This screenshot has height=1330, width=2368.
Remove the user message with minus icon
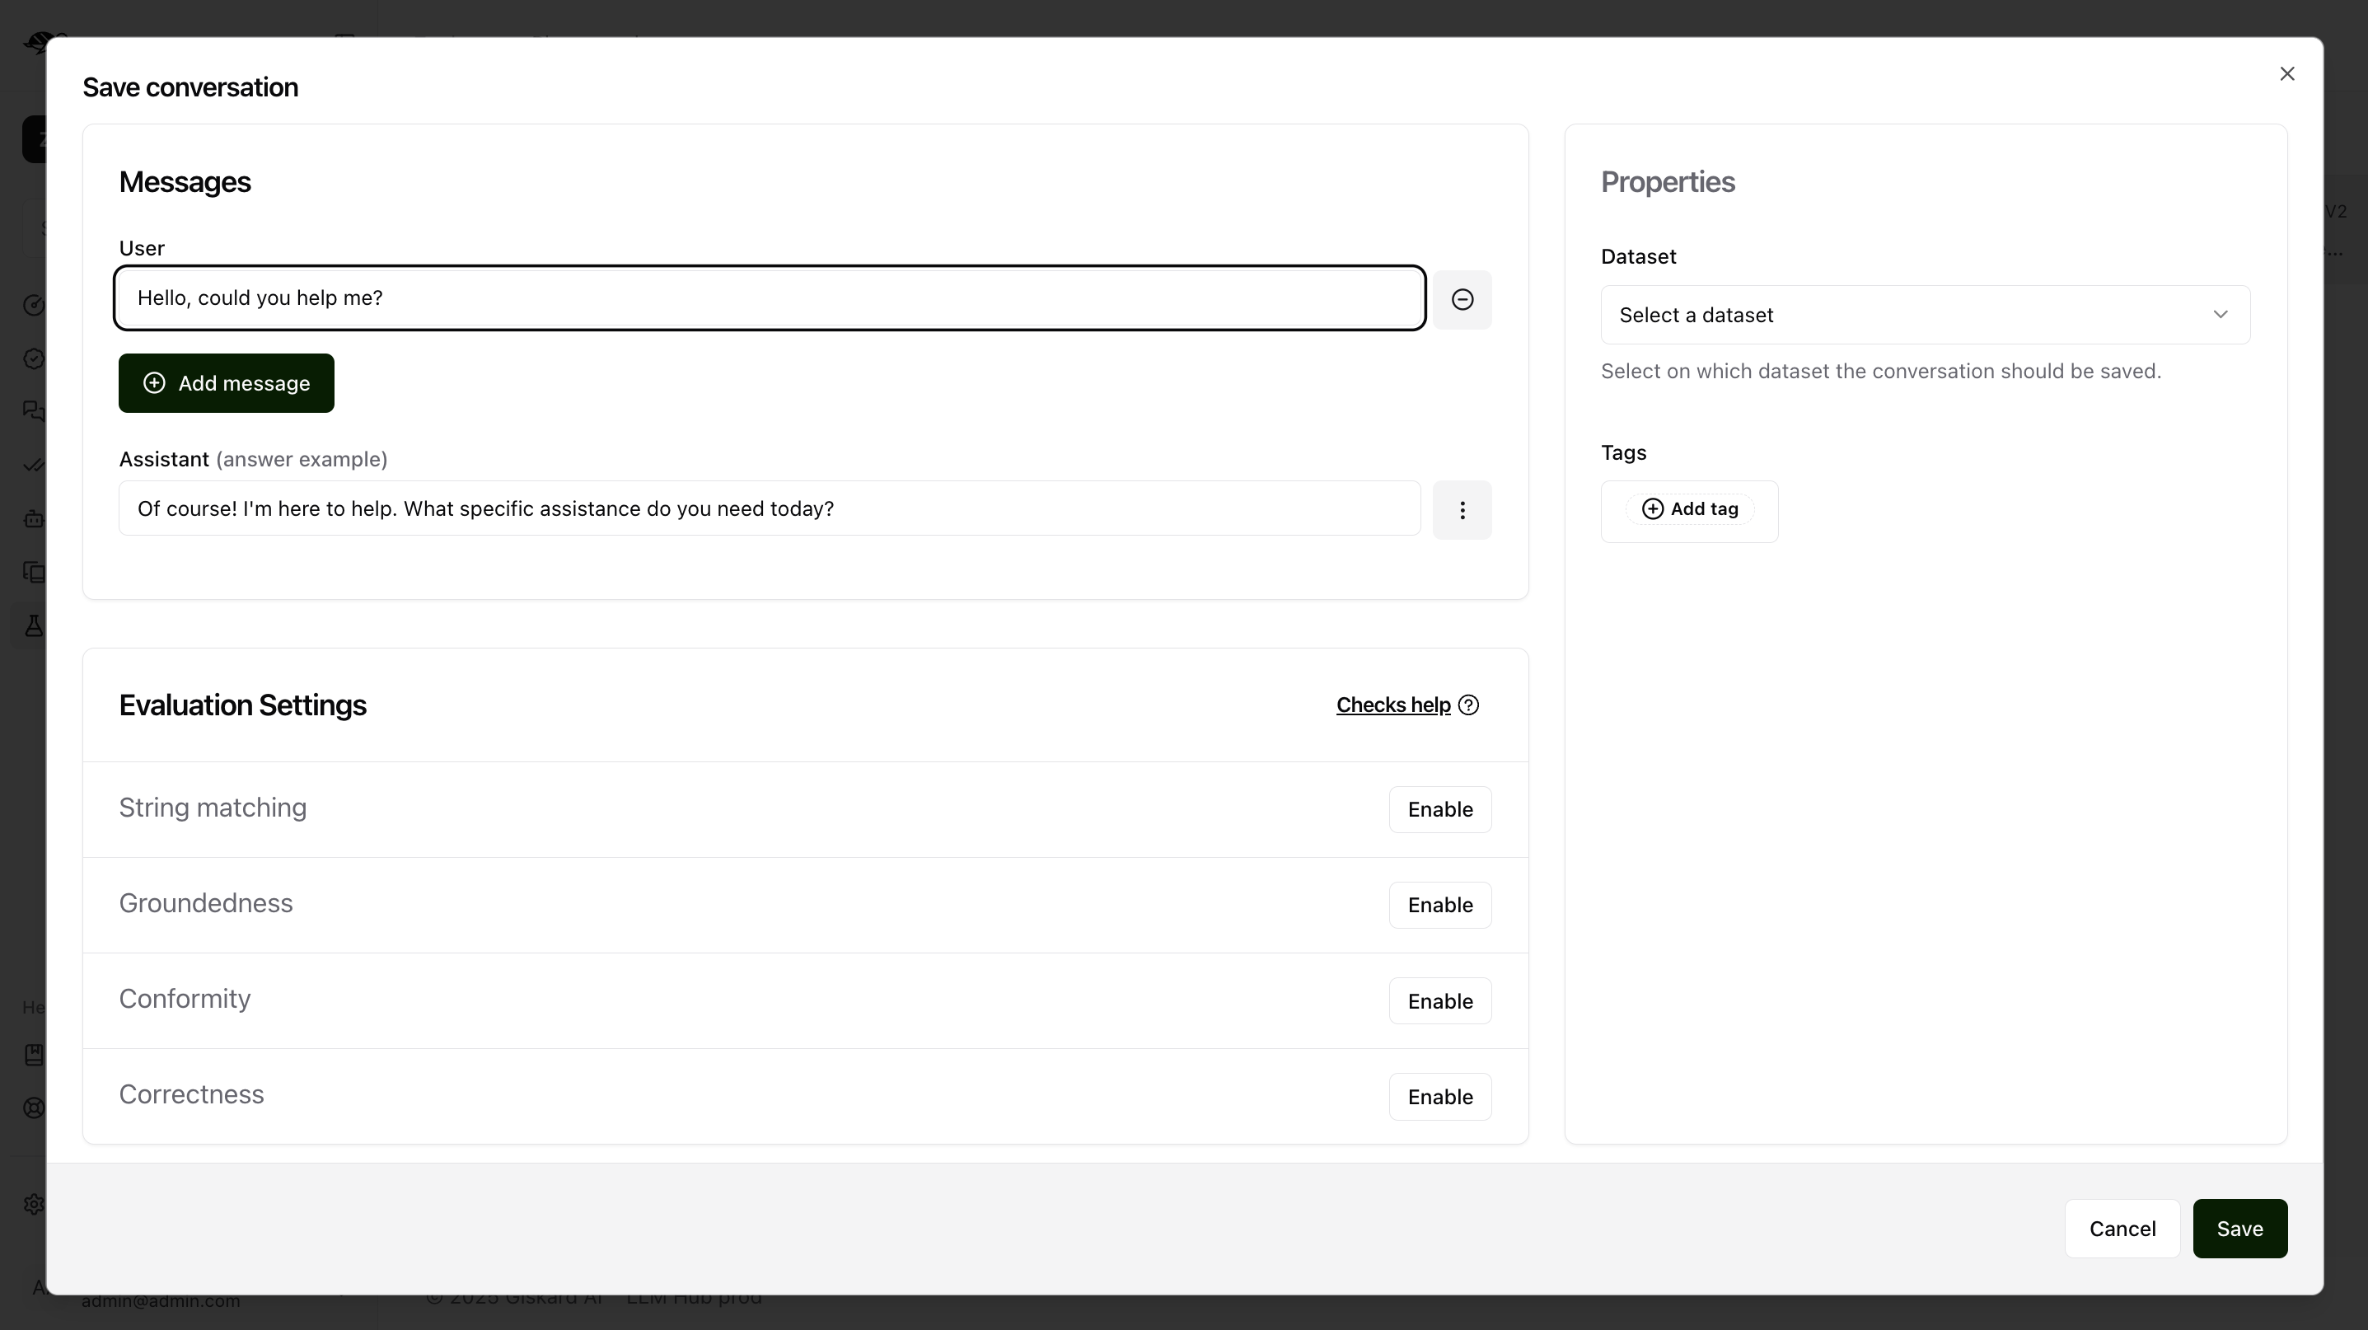click(x=1462, y=300)
